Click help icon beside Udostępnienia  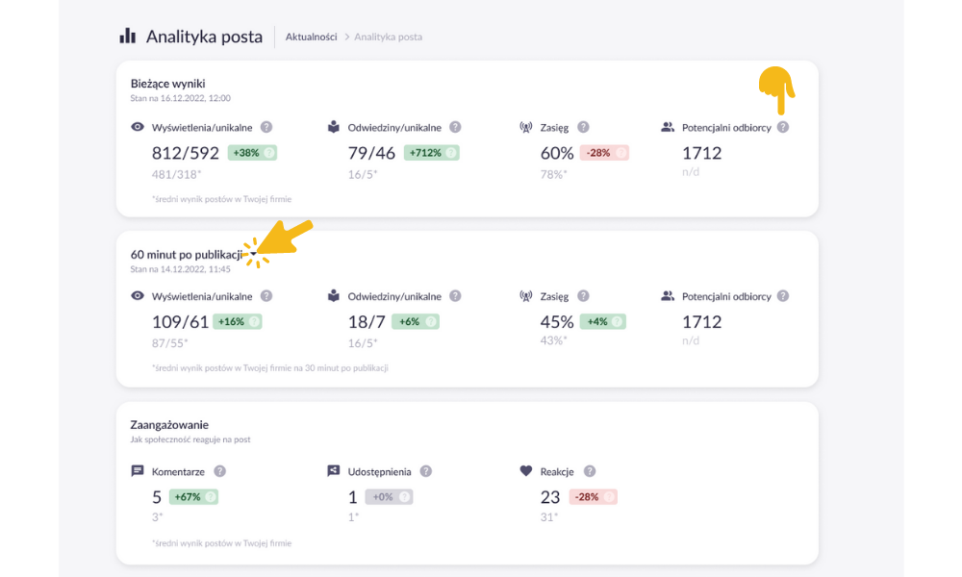pos(426,471)
